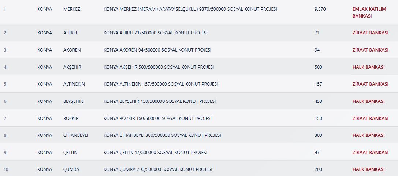
Task: Click row number 10 for Çumra
Action: 6,169
